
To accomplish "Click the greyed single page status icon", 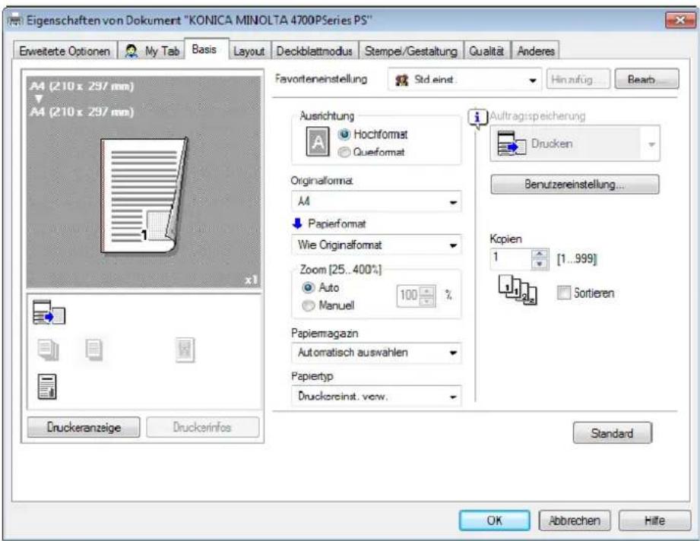I will (94, 350).
